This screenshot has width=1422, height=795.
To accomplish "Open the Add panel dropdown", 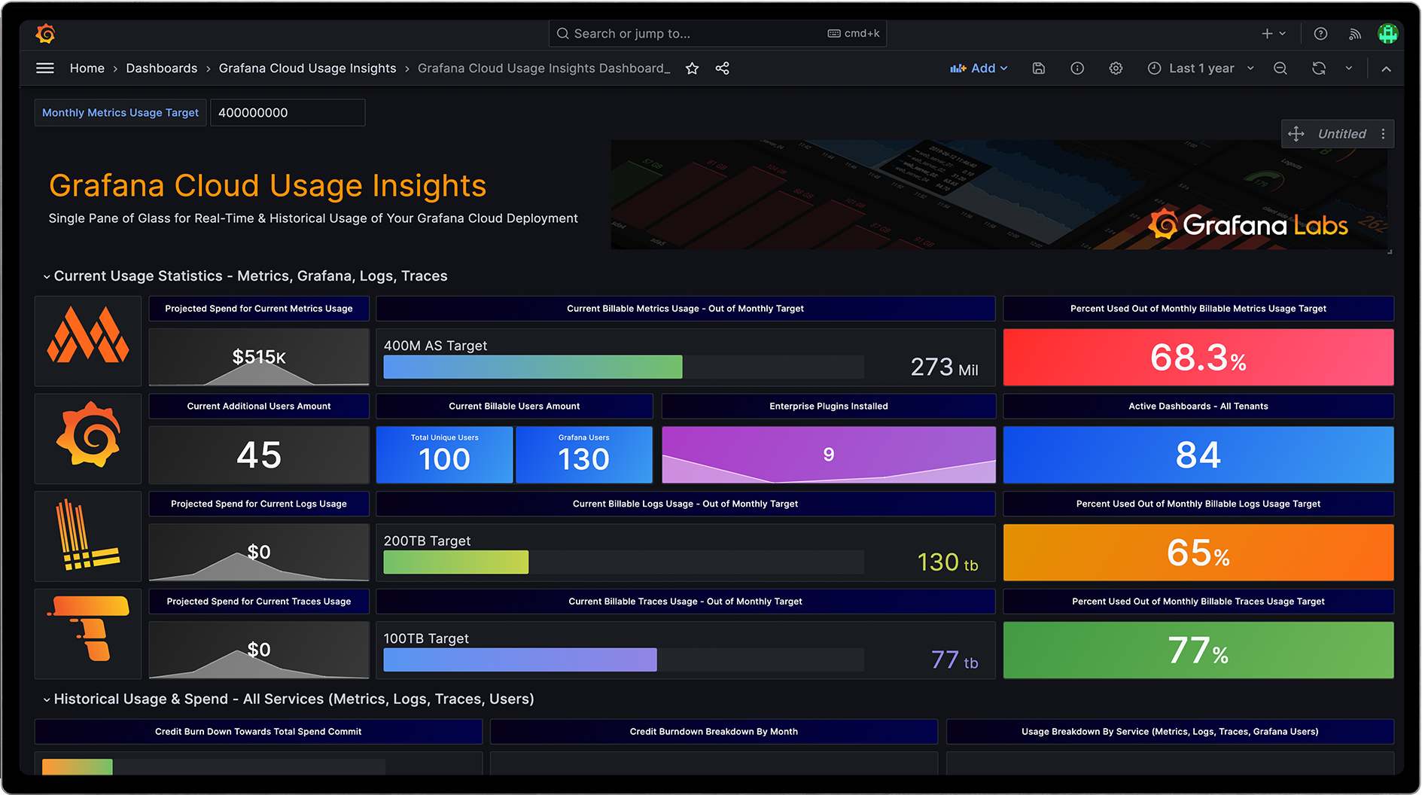I will pos(979,68).
